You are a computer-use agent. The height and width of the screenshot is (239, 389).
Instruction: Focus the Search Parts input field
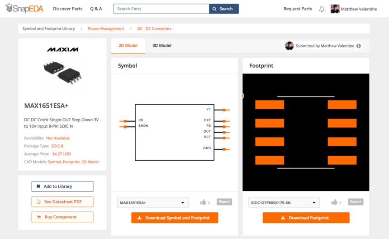[x=161, y=9]
